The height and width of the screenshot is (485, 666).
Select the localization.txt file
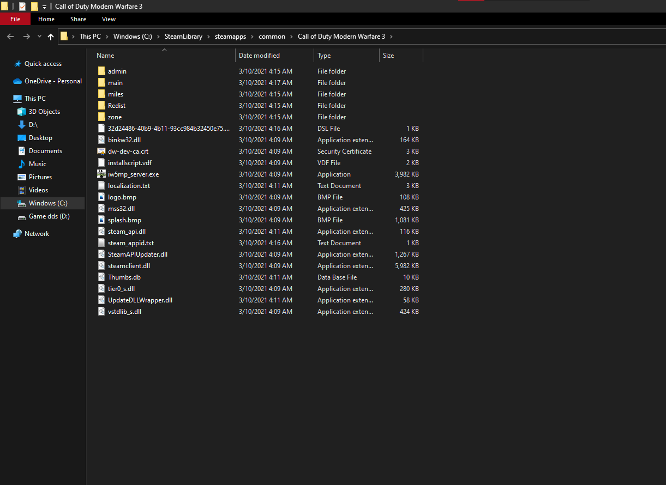click(x=129, y=186)
